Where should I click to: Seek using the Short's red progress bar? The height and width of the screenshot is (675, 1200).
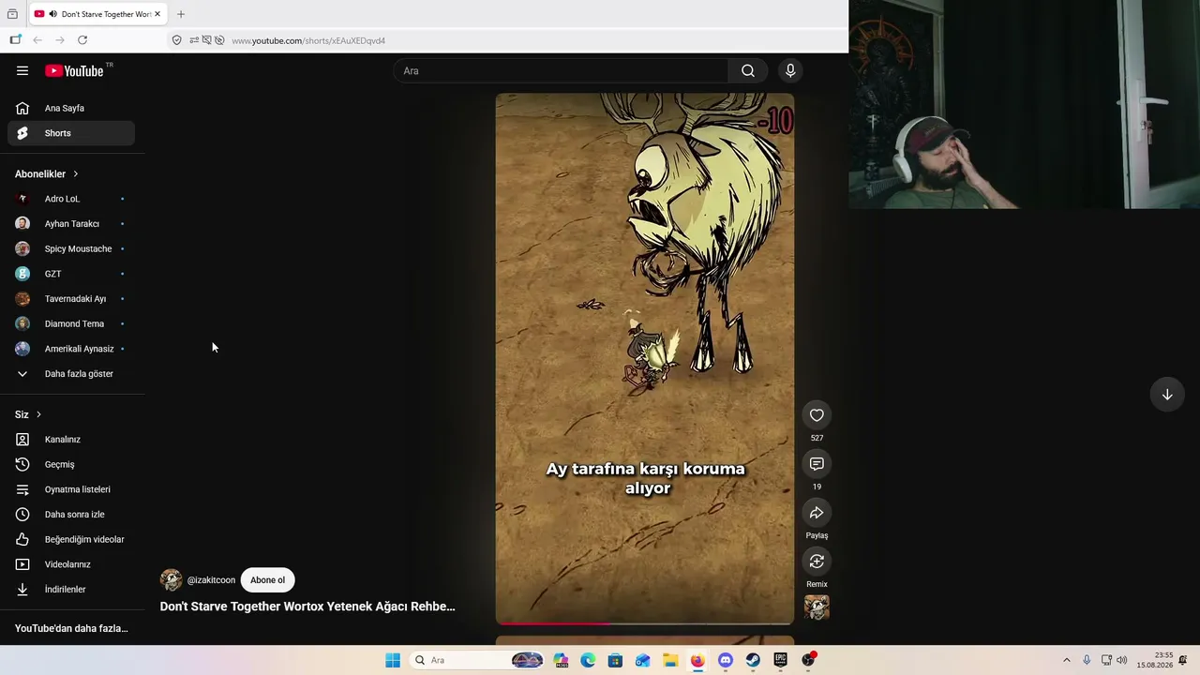point(644,622)
